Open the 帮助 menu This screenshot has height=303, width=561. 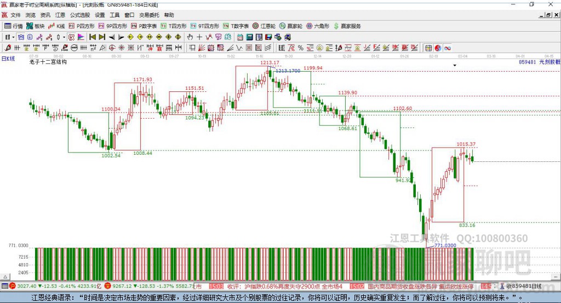[169, 15]
